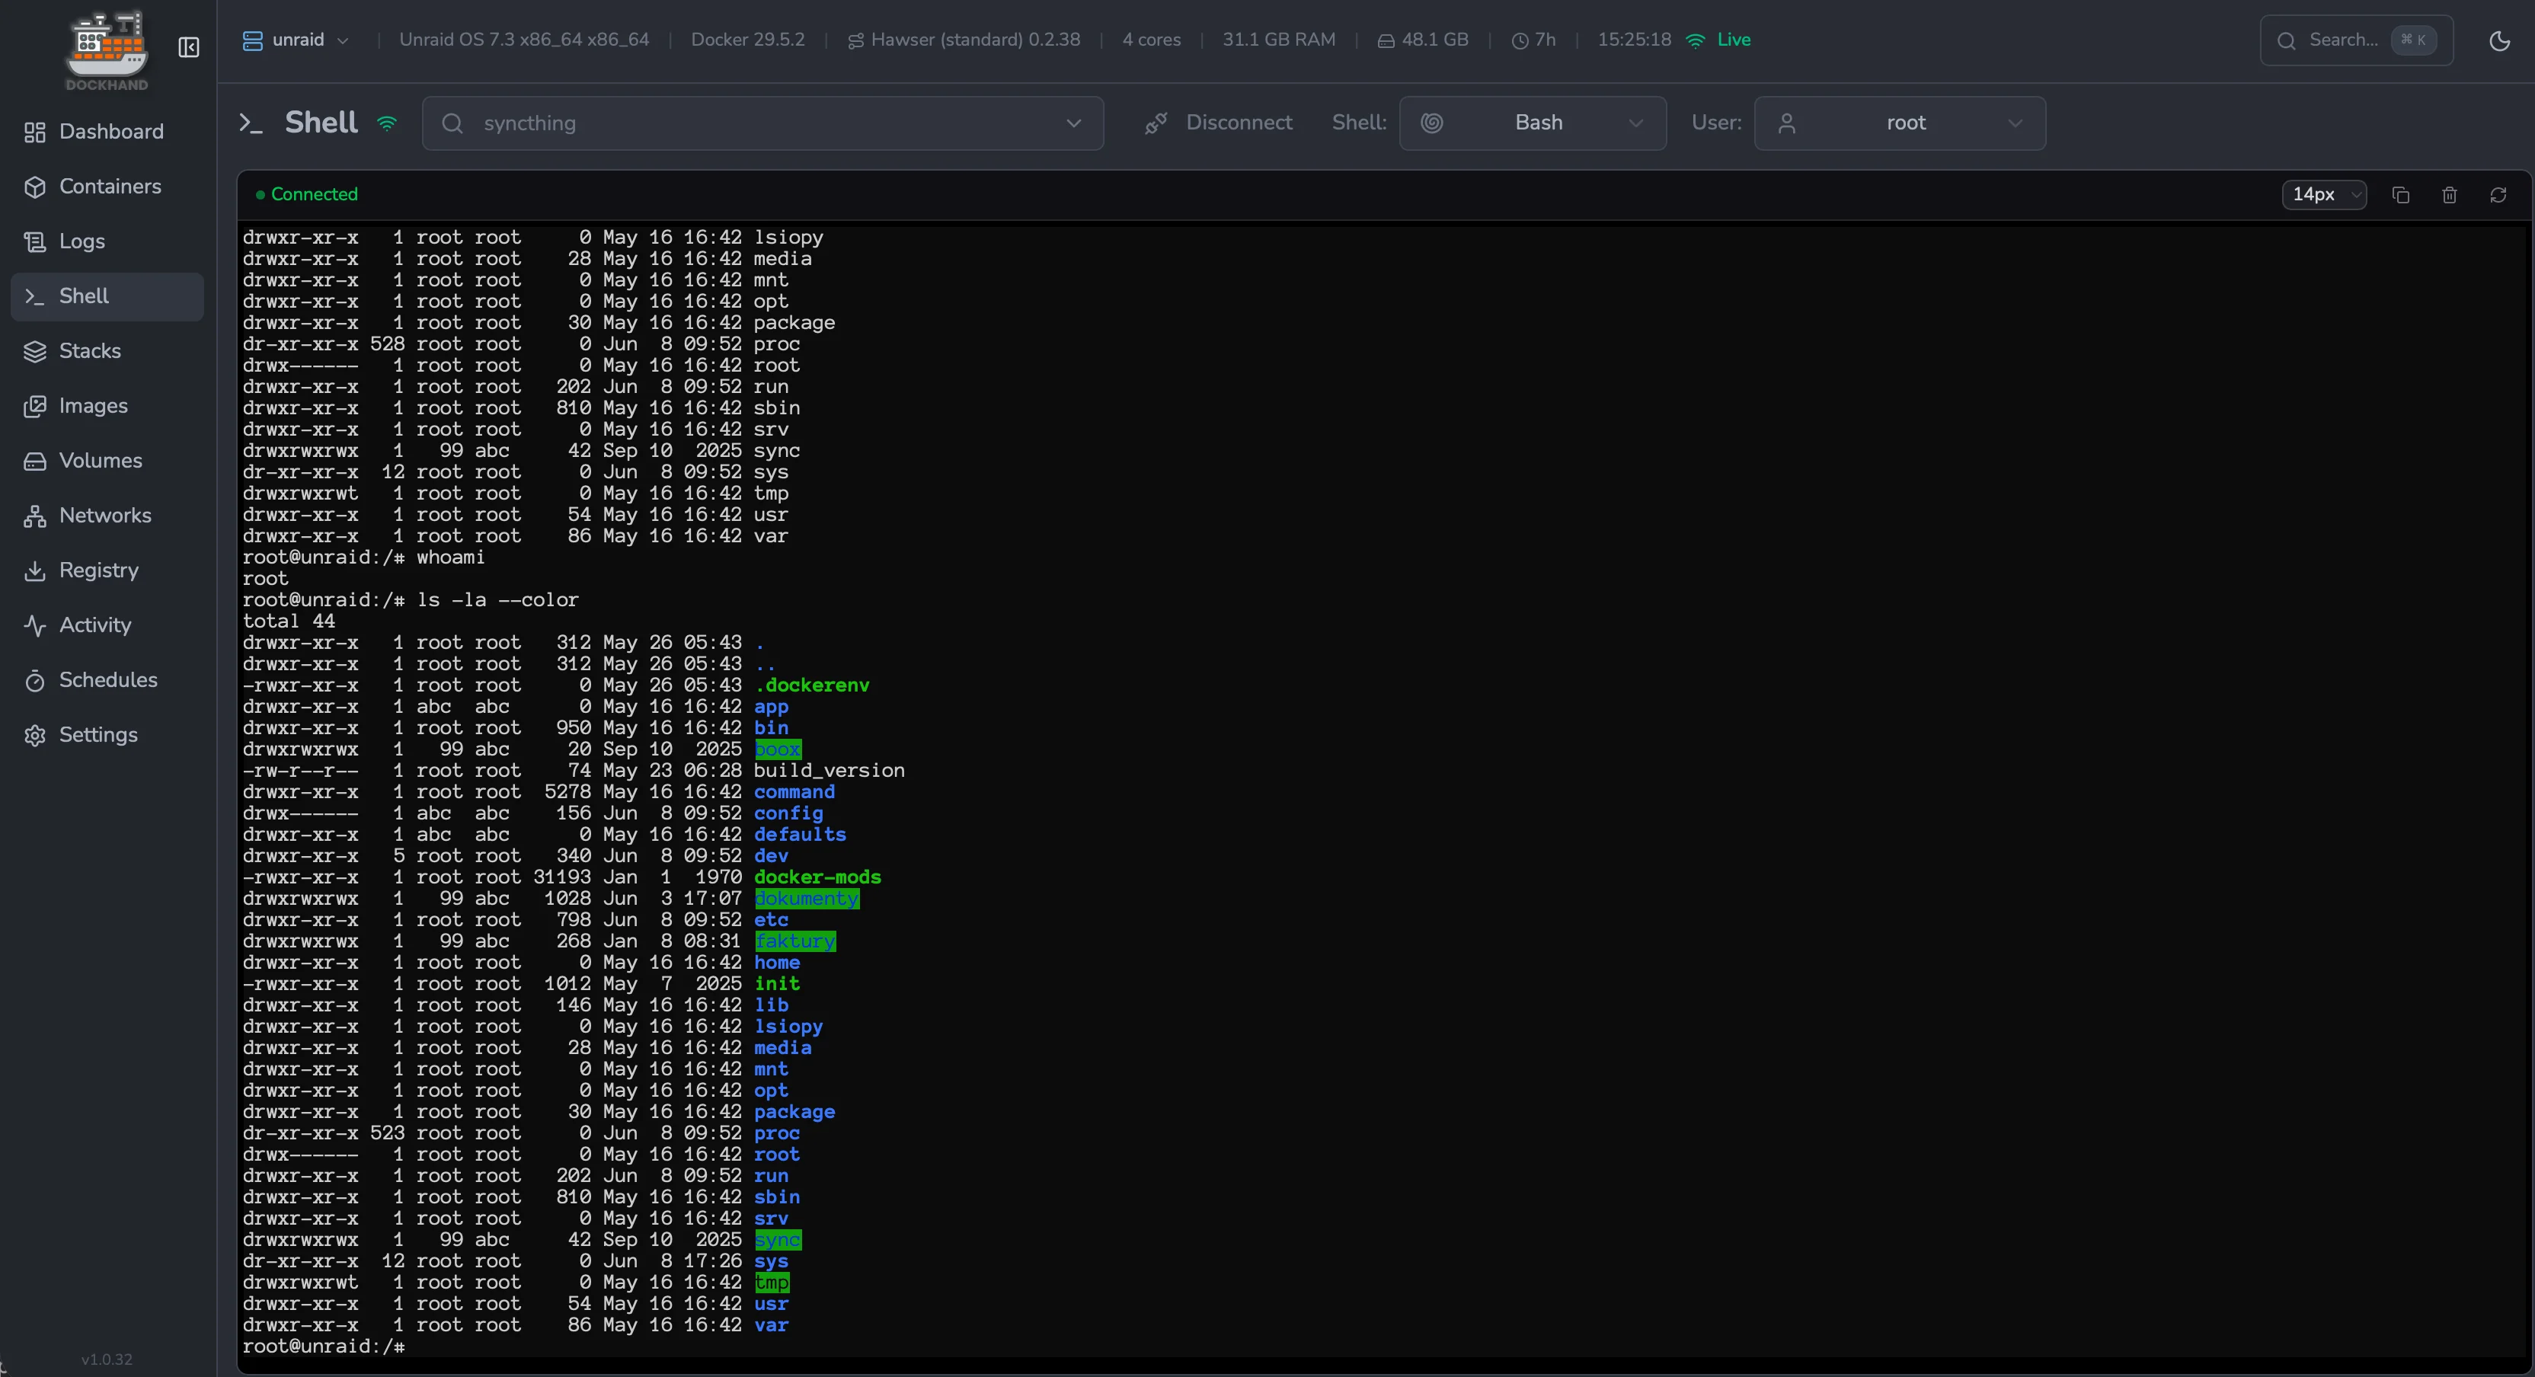Click the Dockhand ship logo
The width and height of the screenshot is (2535, 1377).
(107, 50)
